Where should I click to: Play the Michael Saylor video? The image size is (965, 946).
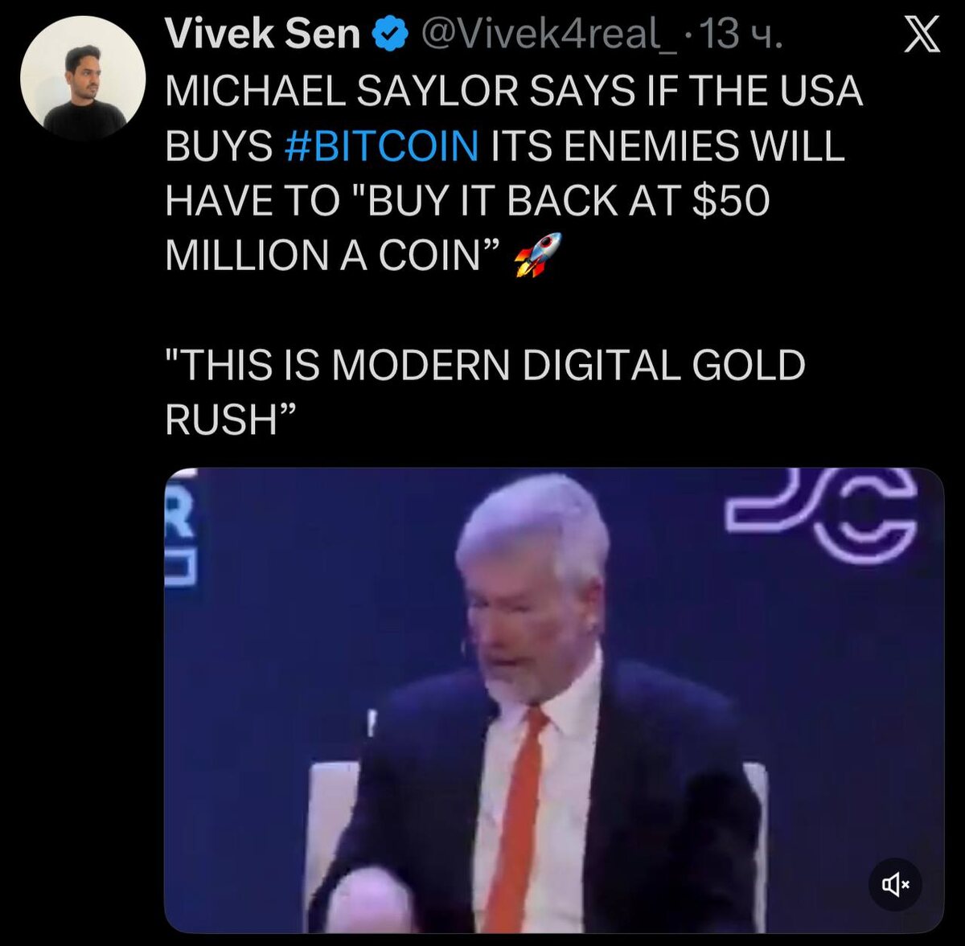coord(553,700)
